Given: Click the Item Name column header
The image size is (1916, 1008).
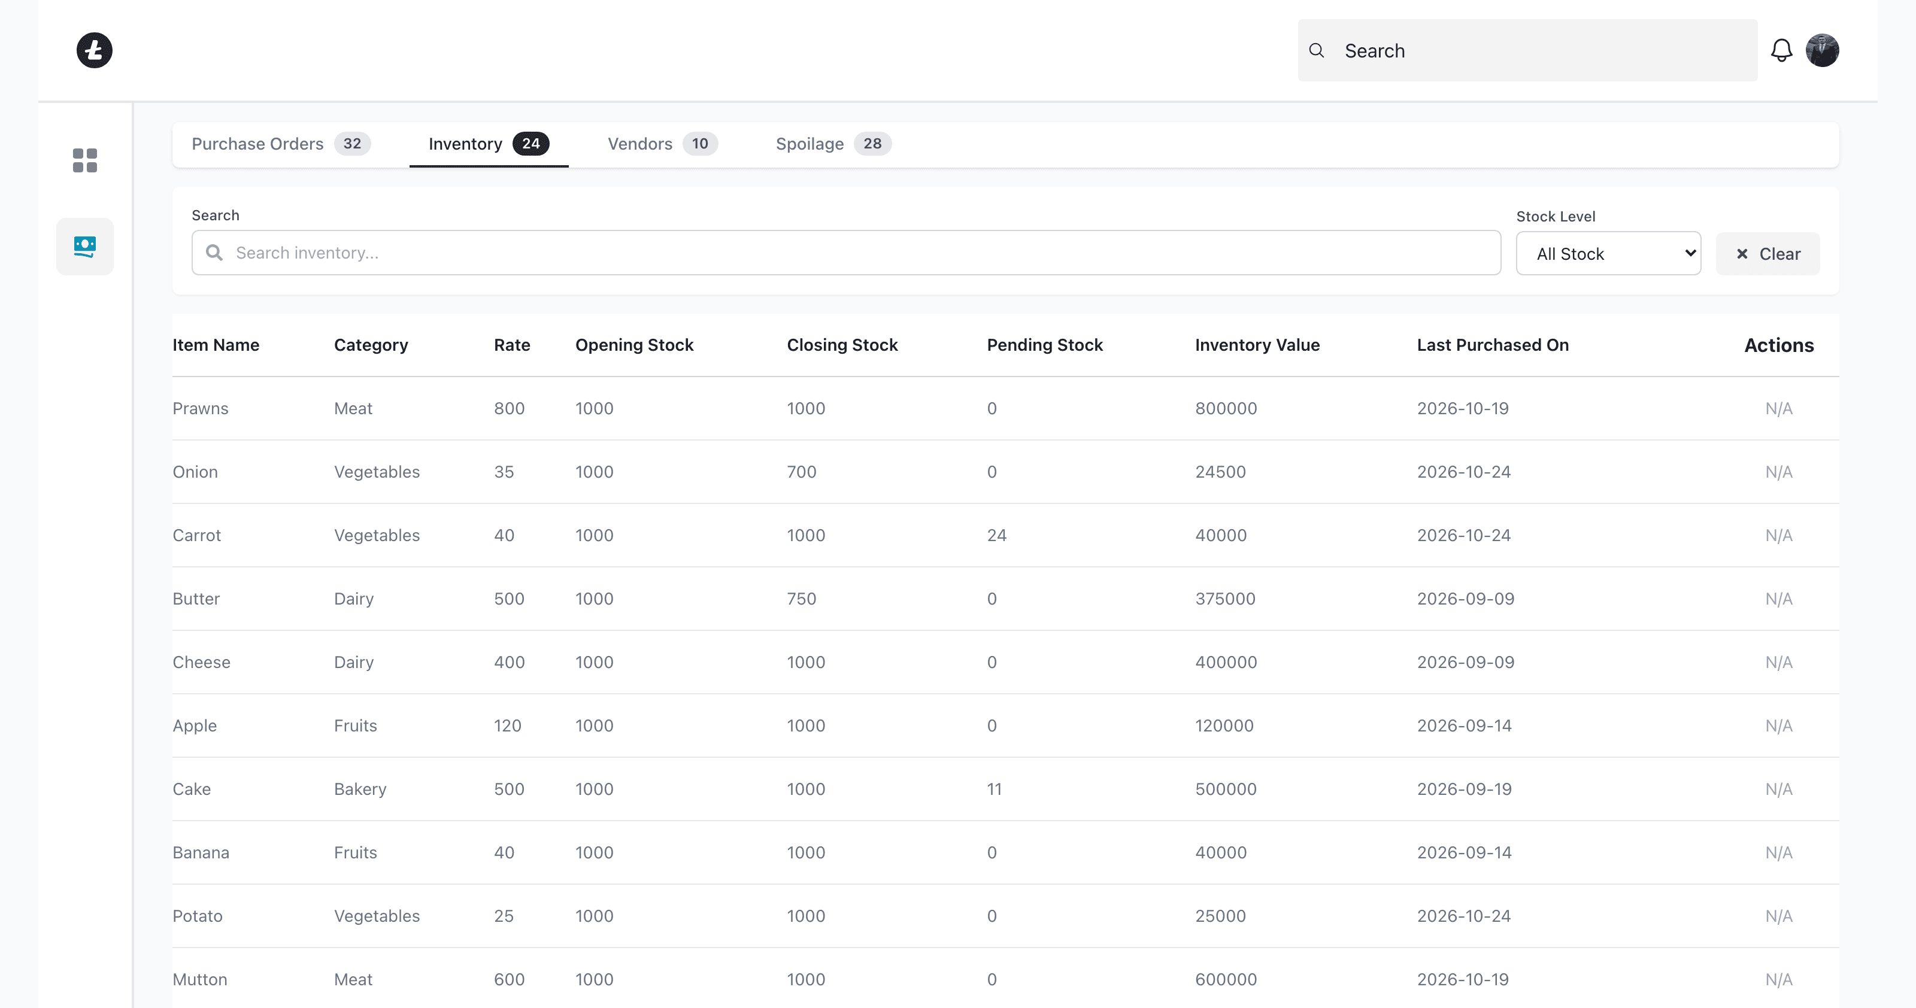Looking at the screenshot, I should point(216,345).
